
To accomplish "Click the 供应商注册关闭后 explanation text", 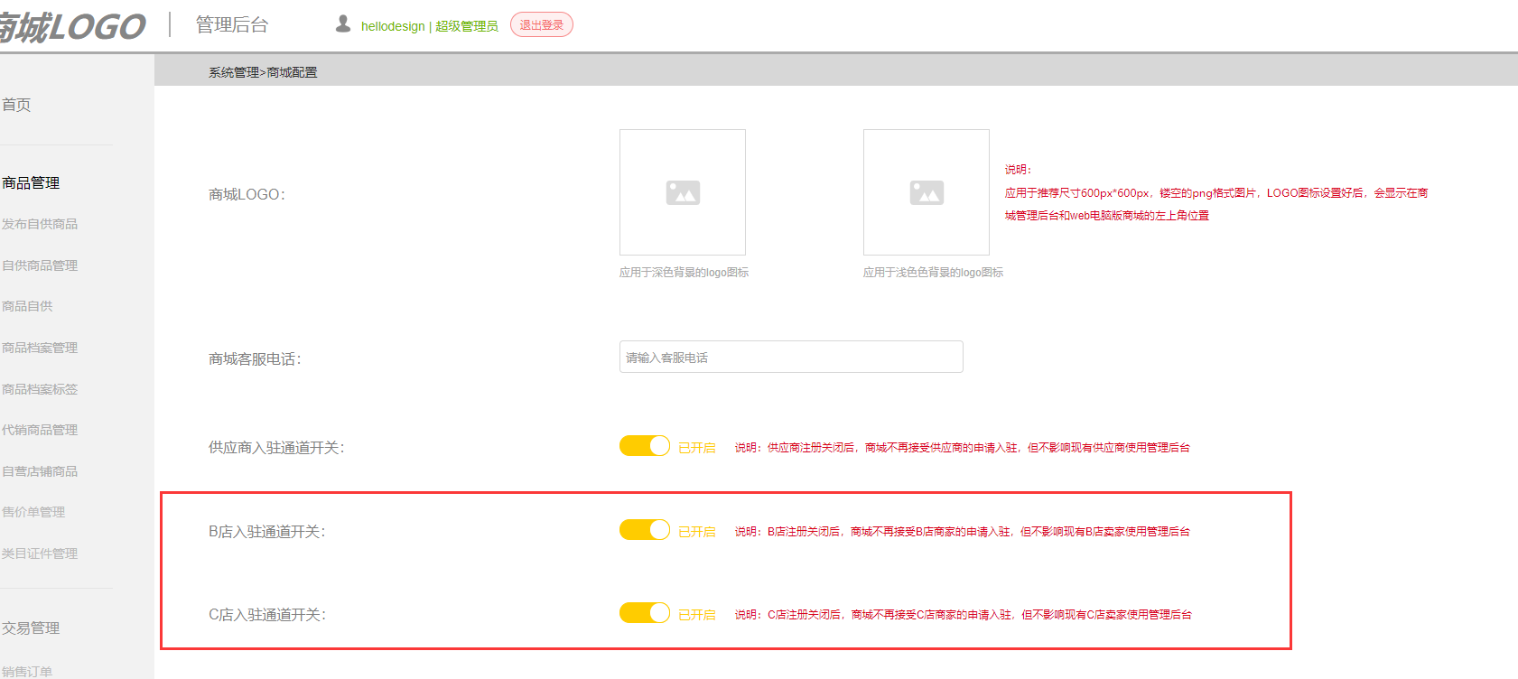I will point(963,448).
